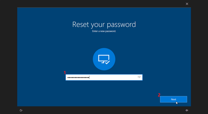
Task: Toggle password visibility in the text box
Action: (139, 77)
